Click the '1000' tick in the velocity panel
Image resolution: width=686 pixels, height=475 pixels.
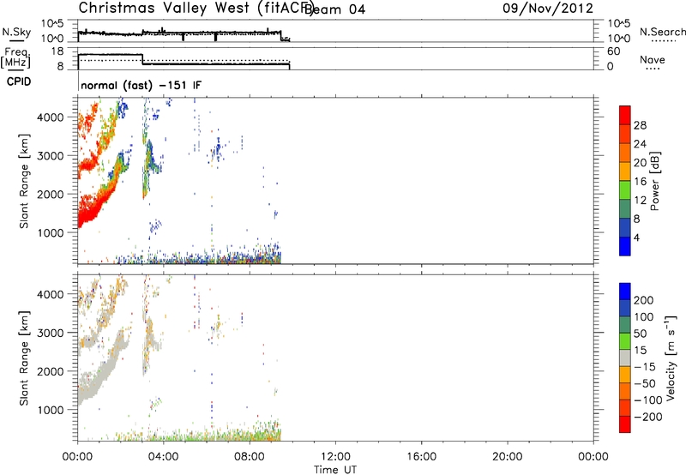pyautogui.click(x=50, y=410)
